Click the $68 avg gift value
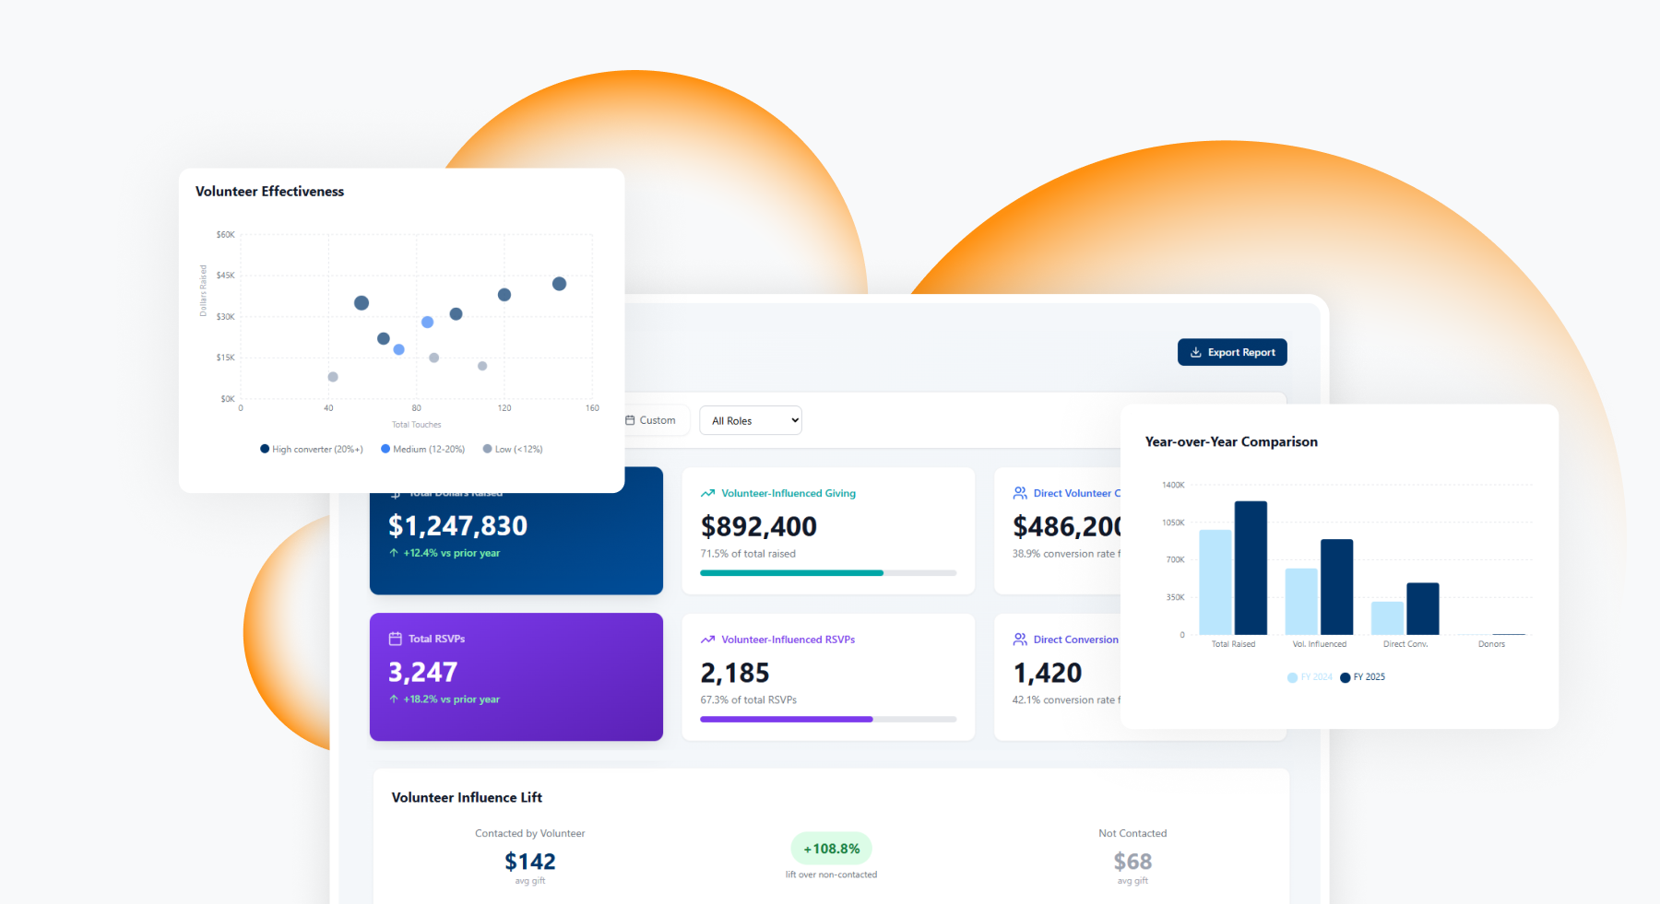Screen dimensions: 1660x904 1132,862
